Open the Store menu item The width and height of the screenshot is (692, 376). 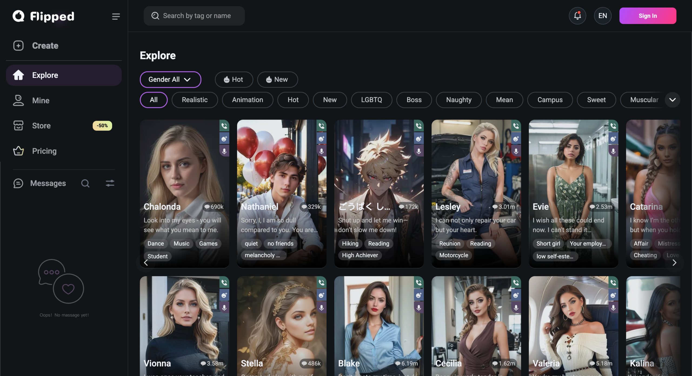(x=64, y=126)
